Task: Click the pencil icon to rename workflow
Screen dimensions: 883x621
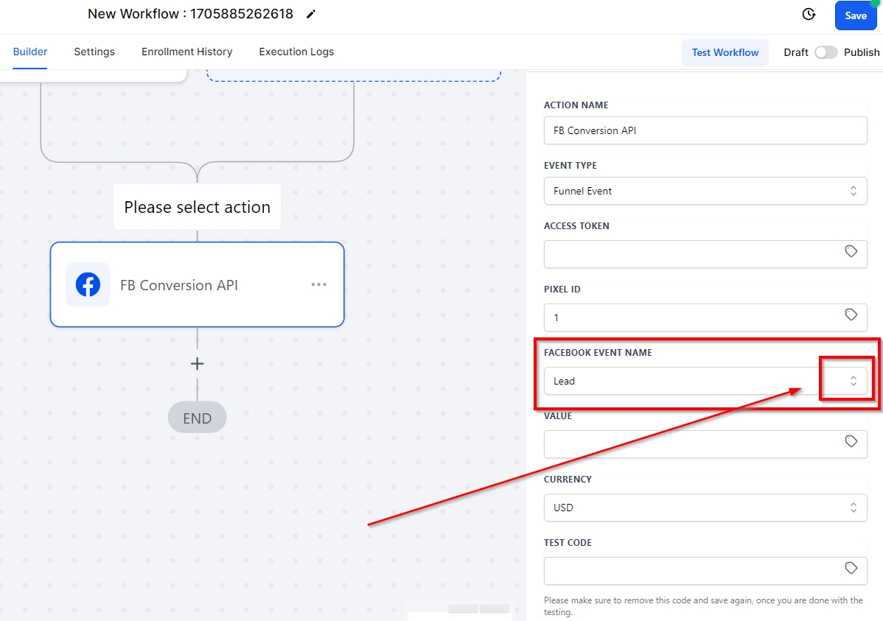Action: [311, 14]
